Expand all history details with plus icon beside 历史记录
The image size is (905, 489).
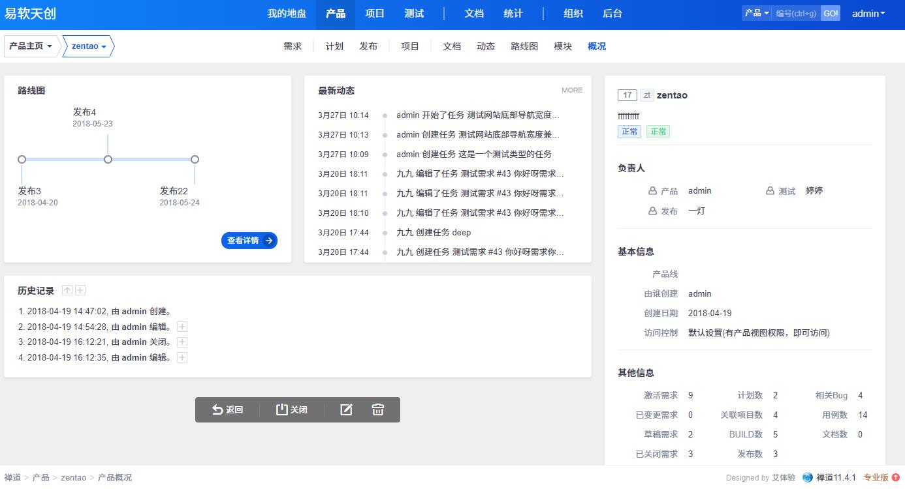tap(80, 291)
